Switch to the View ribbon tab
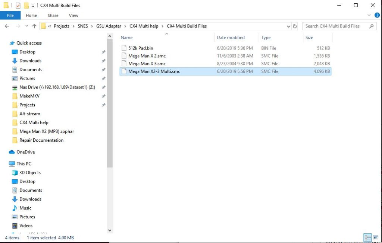Image resolution: width=382 pixels, height=243 pixels. pyautogui.click(x=73, y=15)
